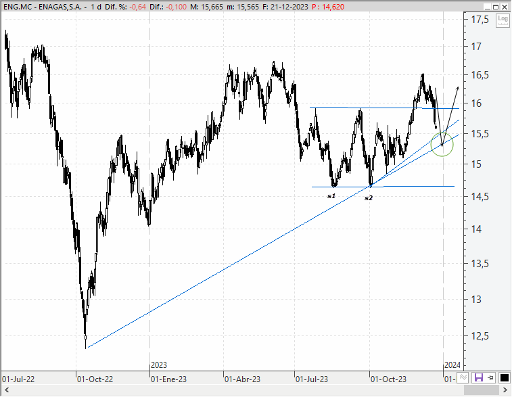Click the 12,5 price axis label
The width and height of the screenshot is (512, 397).
point(480,336)
